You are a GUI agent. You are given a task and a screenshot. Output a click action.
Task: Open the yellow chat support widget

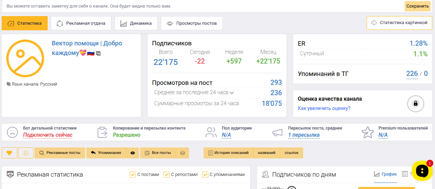422,171
